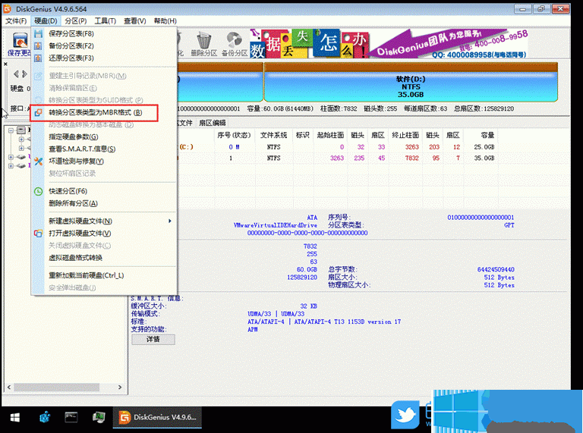
Task: Click the tree scrollbar left arrow
Action: pyautogui.click(x=9, y=388)
